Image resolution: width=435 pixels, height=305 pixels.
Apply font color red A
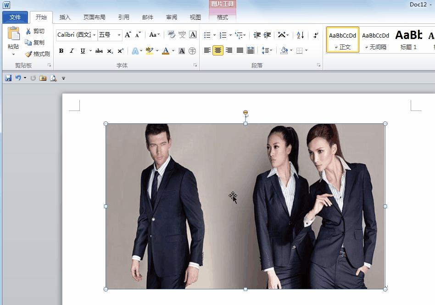[166, 51]
